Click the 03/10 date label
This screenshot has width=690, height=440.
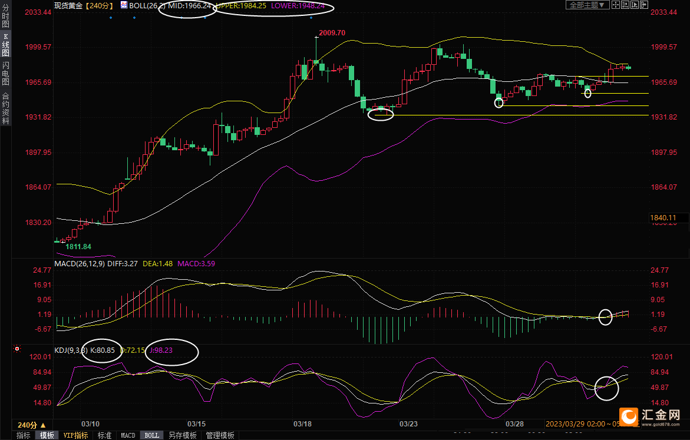click(x=90, y=424)
